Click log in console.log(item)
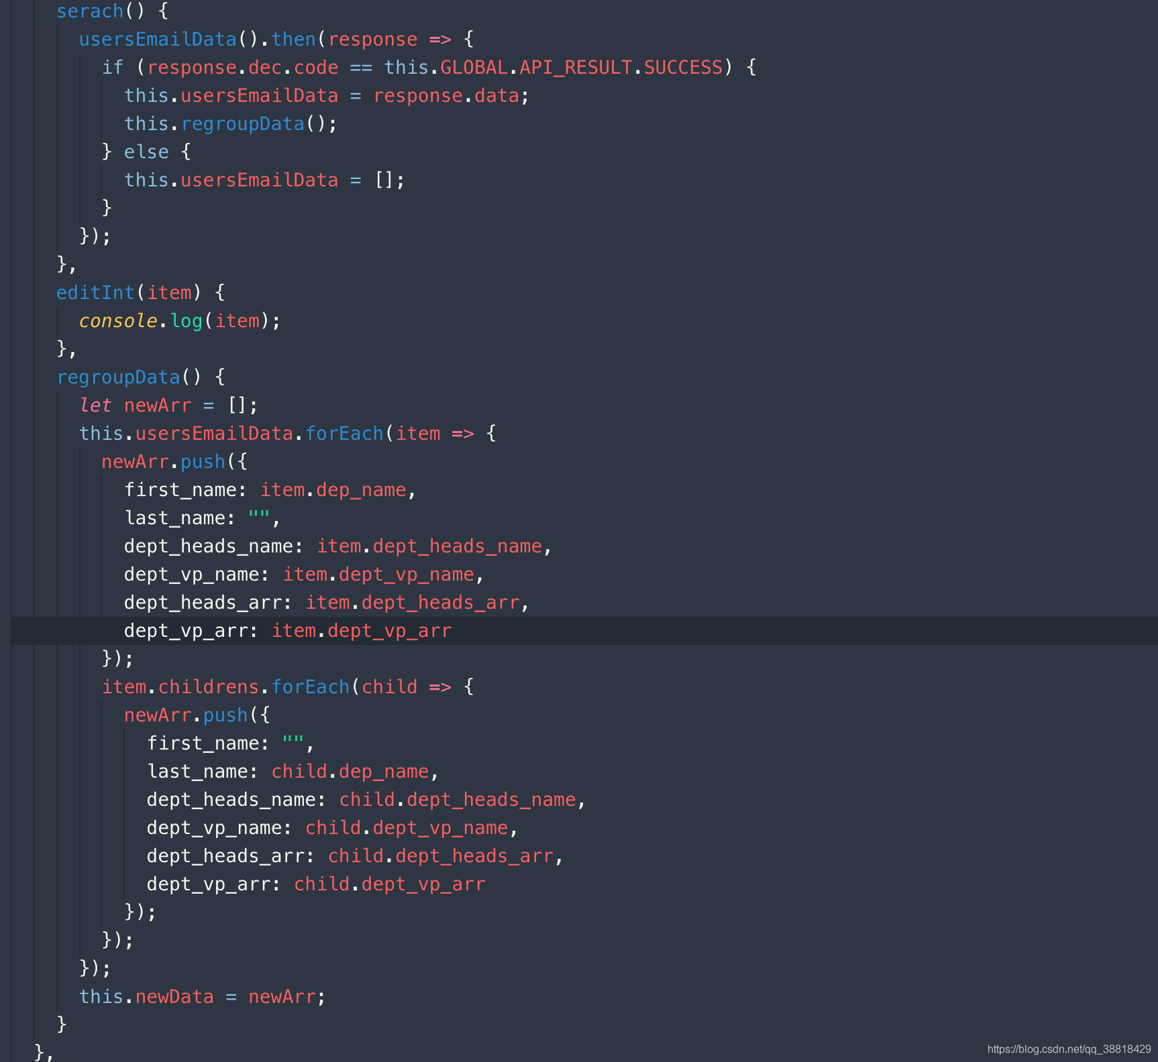 (x=186, y=320)
